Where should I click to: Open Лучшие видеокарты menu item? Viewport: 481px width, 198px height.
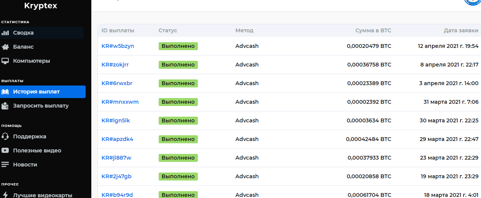(42, 195)
